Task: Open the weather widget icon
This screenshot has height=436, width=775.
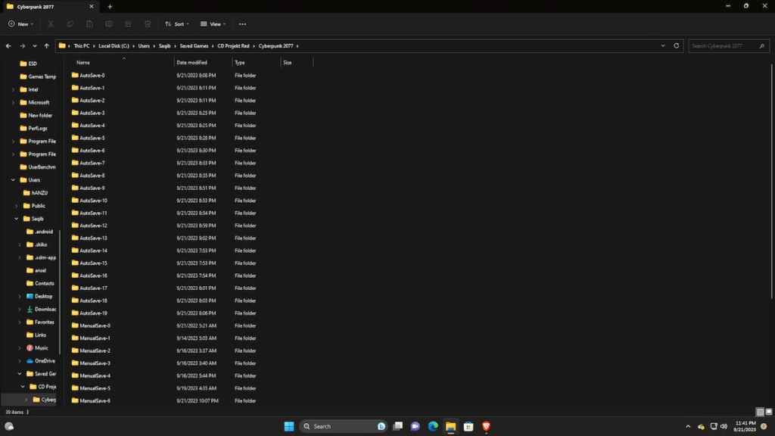Action: (x=9, y=426)
